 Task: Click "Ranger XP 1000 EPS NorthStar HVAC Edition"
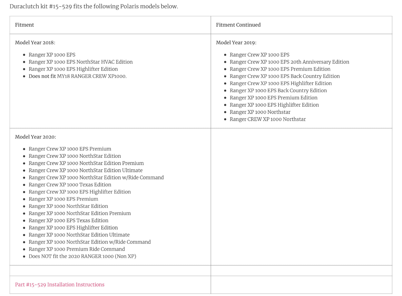(80, 62)
